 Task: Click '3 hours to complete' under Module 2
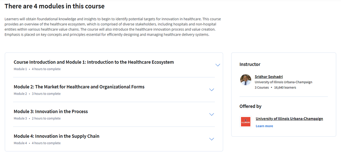46,94
